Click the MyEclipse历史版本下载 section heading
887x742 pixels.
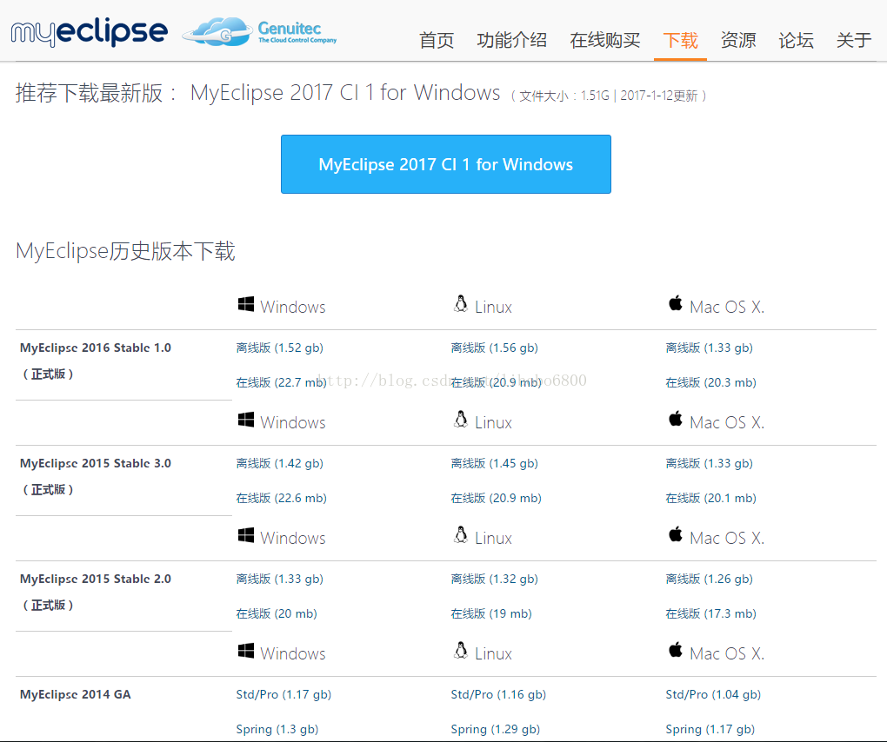tap(125, 251)
